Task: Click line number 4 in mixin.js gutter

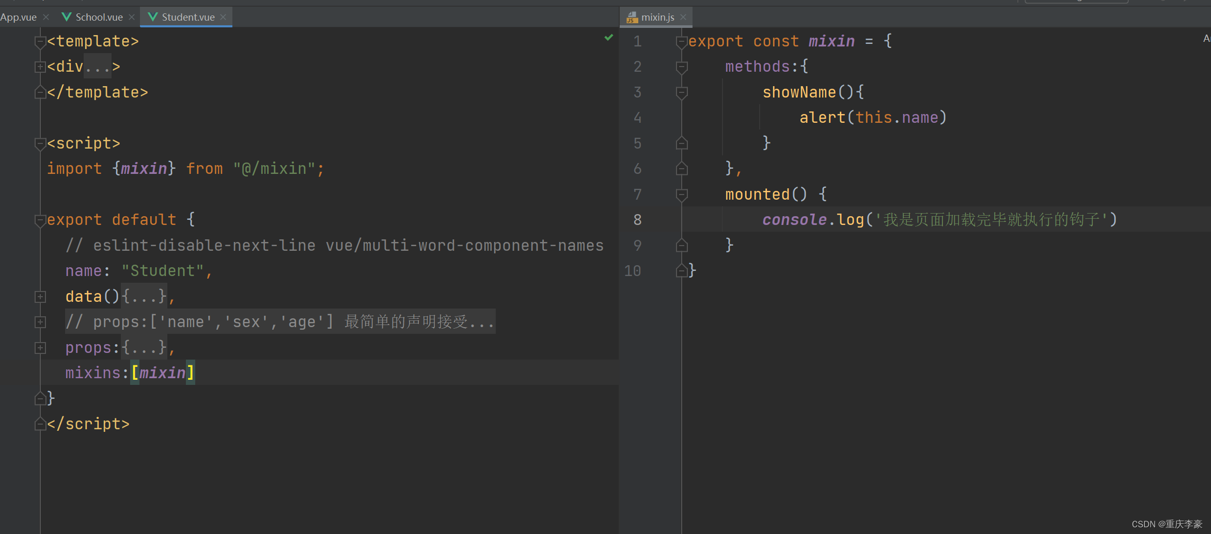Action: pos(638,118)
